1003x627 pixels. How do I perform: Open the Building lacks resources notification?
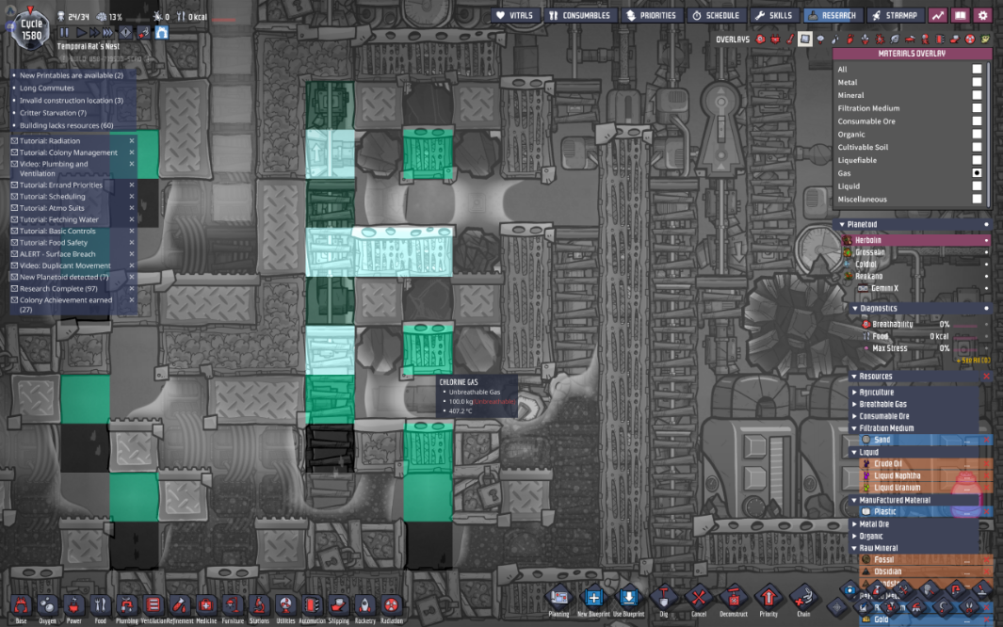tap(66, 125)
